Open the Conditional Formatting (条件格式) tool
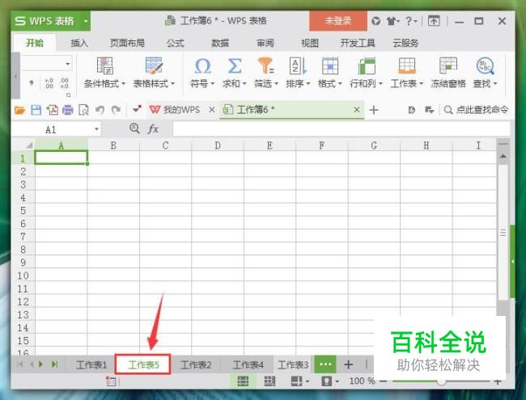Image resolution: width=526 pixels, height=400 pixels. click(104, 65)
